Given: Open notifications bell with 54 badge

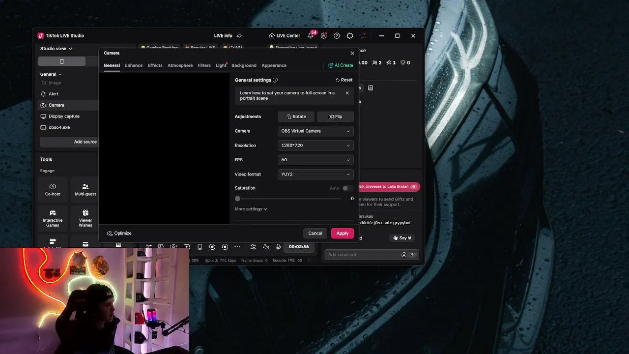Looking at the screenshot, I should pos(311,35).
